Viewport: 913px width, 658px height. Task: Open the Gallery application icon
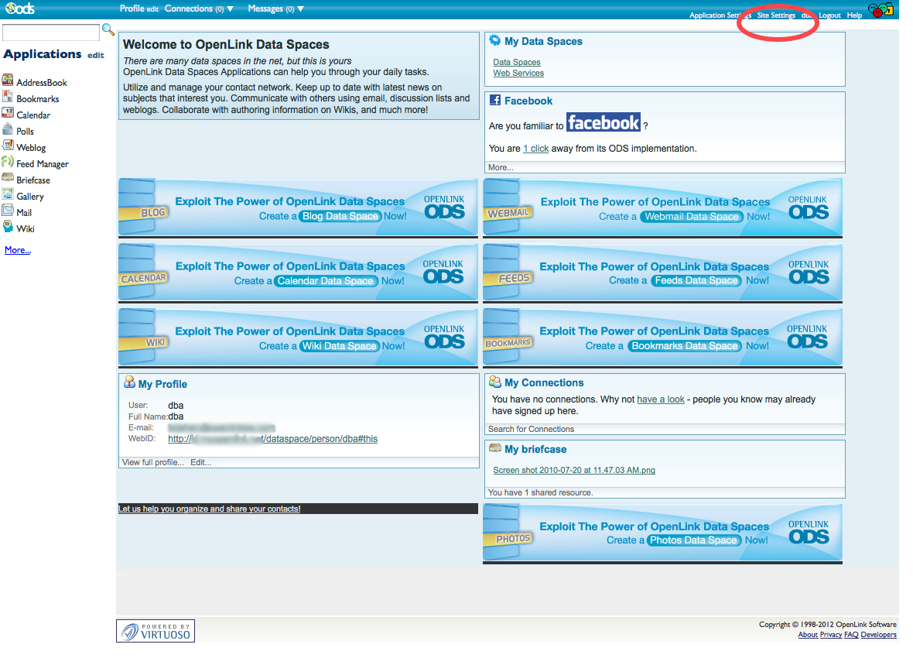8,195
